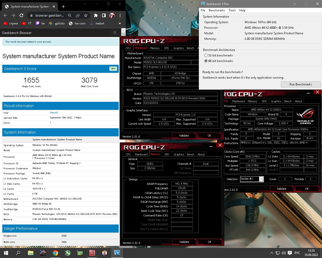Open the gphoto bookmark
Screen dimensions: 322x258
click(x=57, y=23)
